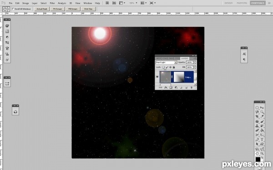Screen dimensions: 273x170
Task: Open the Character panel icon
Action: click(x=244, y=54)
